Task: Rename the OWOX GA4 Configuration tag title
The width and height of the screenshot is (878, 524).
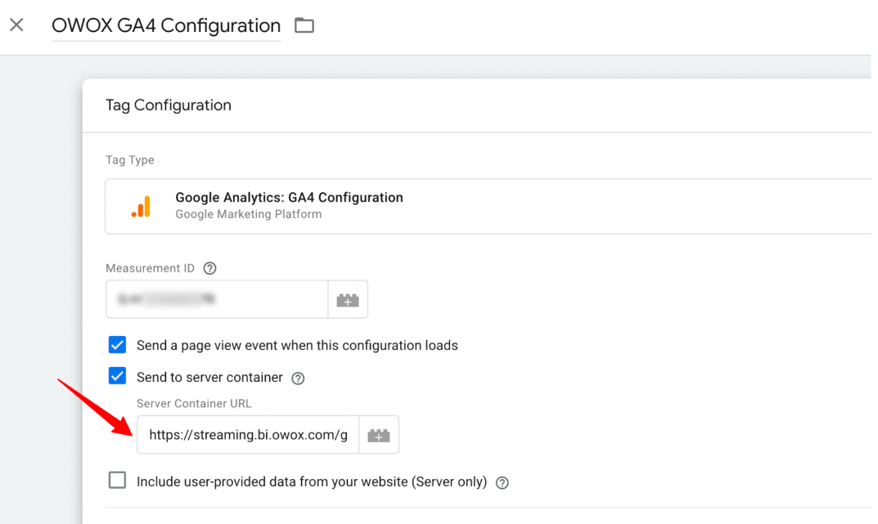Action: click(x=166, y=25)
